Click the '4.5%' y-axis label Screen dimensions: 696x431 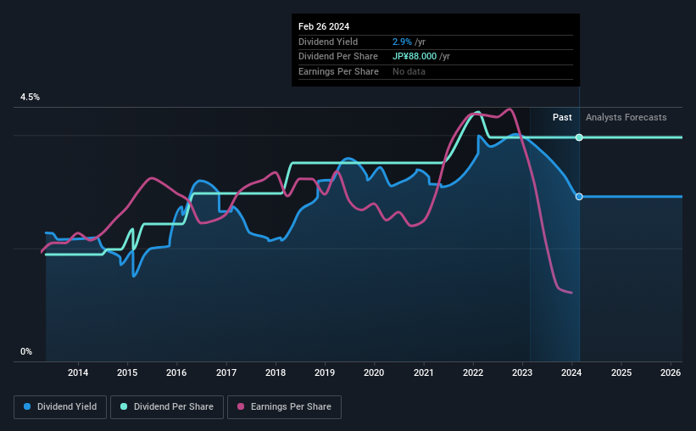(30, 97)
